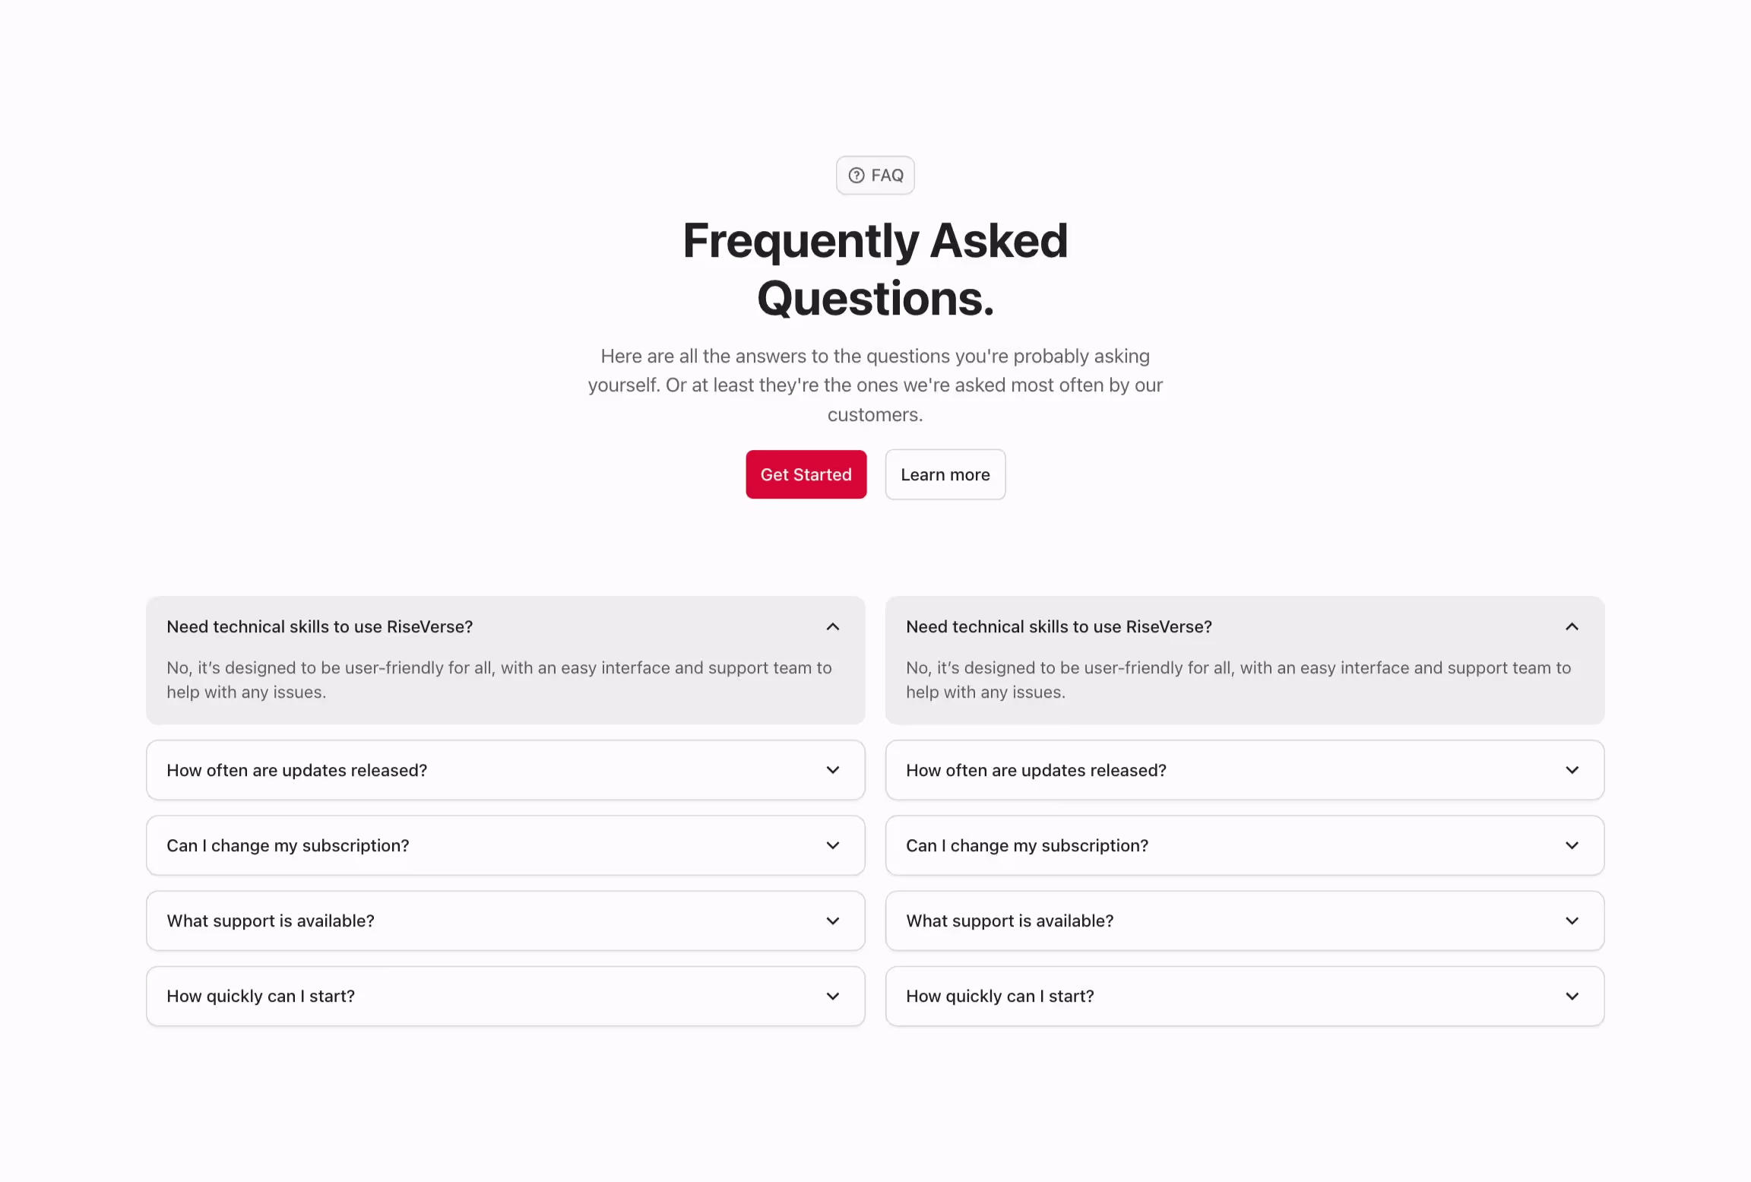Screen dimensions: 1751x1182
Task: Select the 'Frequently Asked Questions.' heading
Action: (x=875, y=268)
